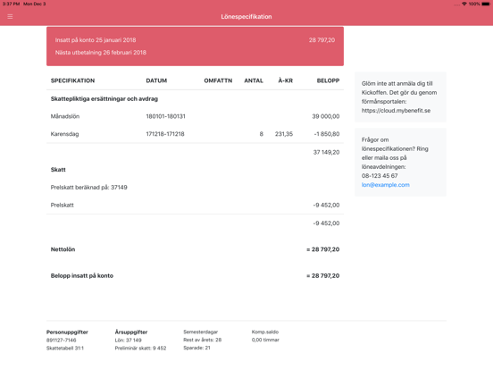Click 'Belopp insatt på konto' label
The height and width of the screenshot is (370, 493).
tap(82, 275)
